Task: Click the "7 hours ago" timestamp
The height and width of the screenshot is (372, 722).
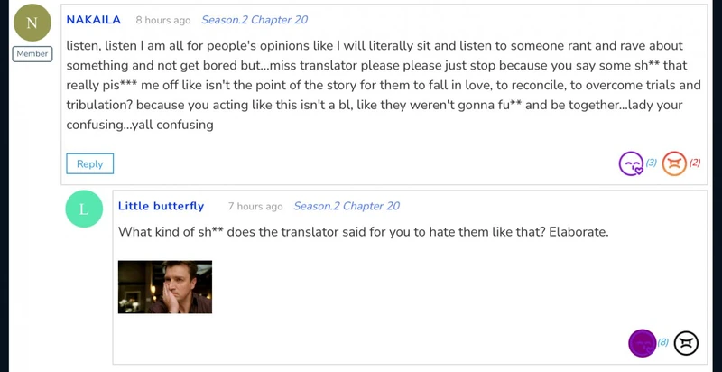Action: [x=255, y=206]
